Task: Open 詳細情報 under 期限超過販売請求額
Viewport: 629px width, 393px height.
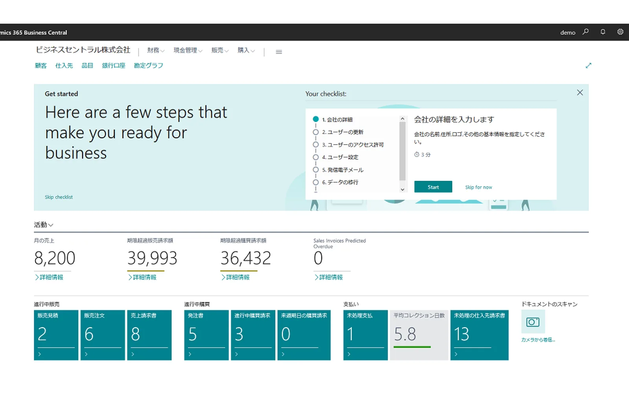Action: (142, 277)
